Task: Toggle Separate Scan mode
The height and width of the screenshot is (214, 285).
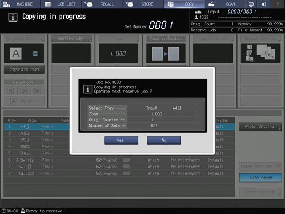Action: pos(24,69)
